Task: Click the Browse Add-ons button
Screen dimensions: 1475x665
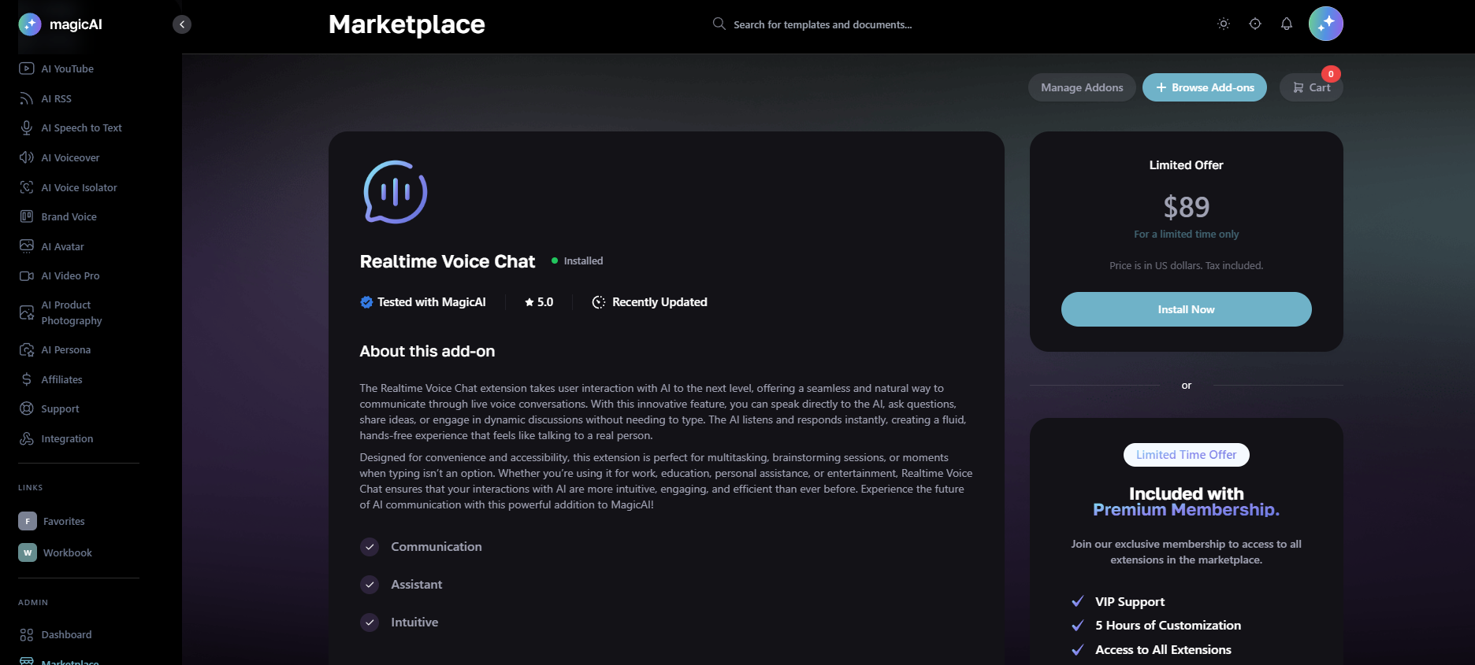Action: (x=1204, y=87)
